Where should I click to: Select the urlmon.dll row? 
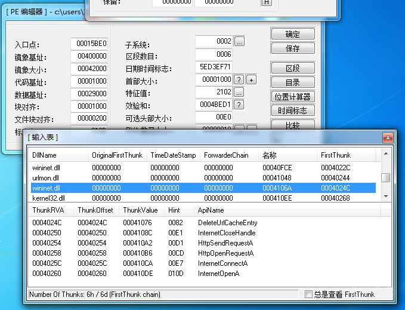(x=203, y=178)
